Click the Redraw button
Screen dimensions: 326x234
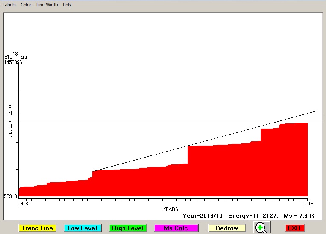tap(226, 228)
